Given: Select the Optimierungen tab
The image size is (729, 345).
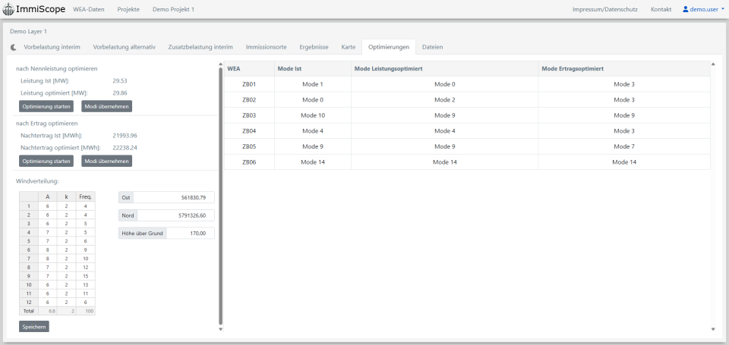Looking at the screenshot, I should click(x=389, y=47).
